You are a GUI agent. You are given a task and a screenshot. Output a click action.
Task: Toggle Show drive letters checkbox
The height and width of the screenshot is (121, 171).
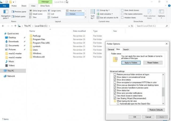[115, 80]
